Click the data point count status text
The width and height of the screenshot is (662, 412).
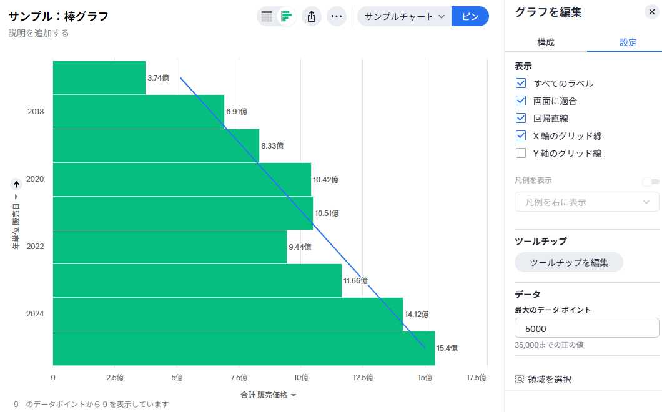coord(91,404)
